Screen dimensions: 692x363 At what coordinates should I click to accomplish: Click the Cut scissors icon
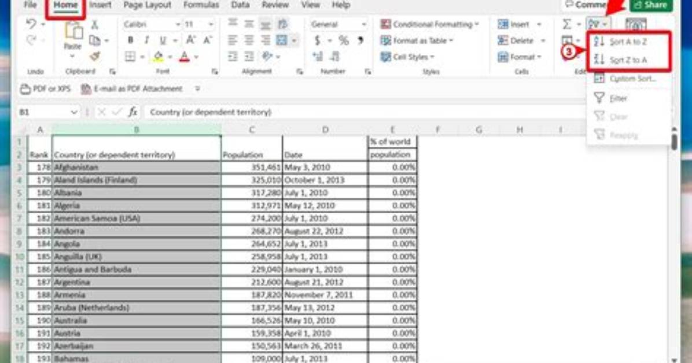94,24
